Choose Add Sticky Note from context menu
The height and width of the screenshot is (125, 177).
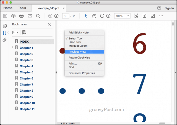[84, 33]
